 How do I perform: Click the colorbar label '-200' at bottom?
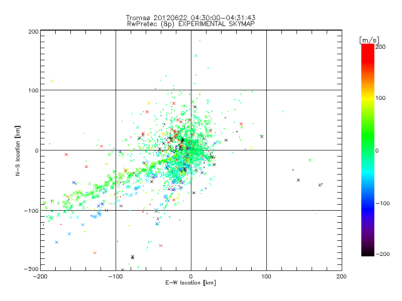[x=382, y=254]
